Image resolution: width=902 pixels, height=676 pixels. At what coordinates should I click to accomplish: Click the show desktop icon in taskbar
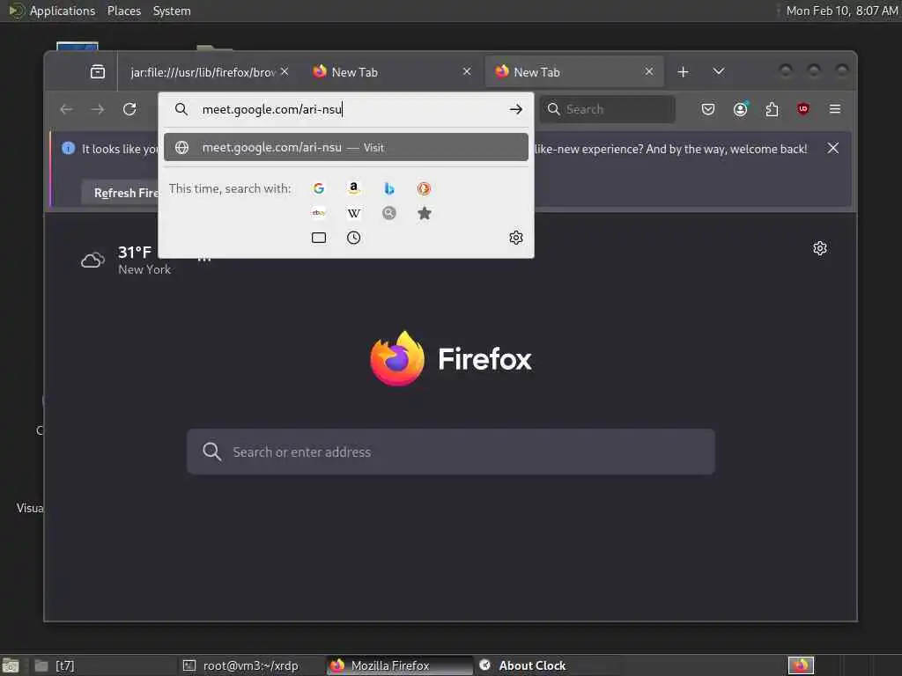tap(11, 665)
